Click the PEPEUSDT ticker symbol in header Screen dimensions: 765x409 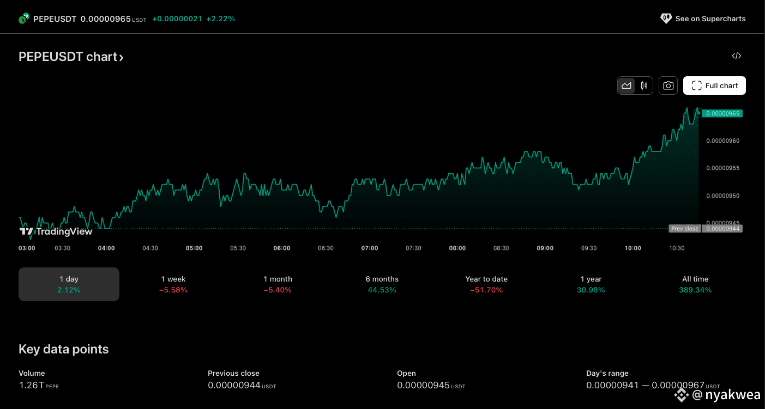coord(55,19)
